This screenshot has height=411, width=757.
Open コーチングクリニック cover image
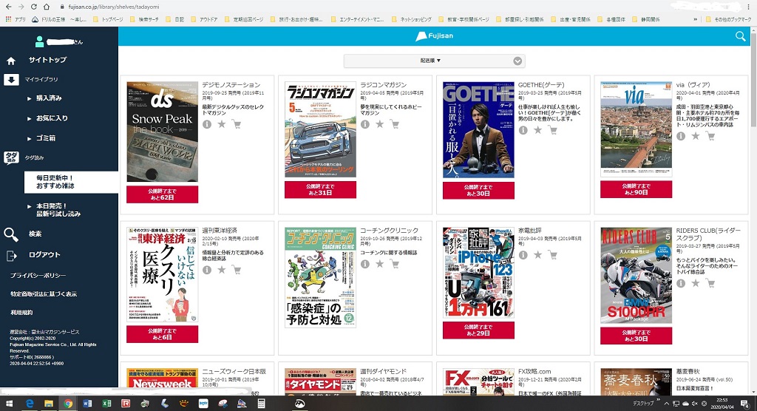click(320, 278)
